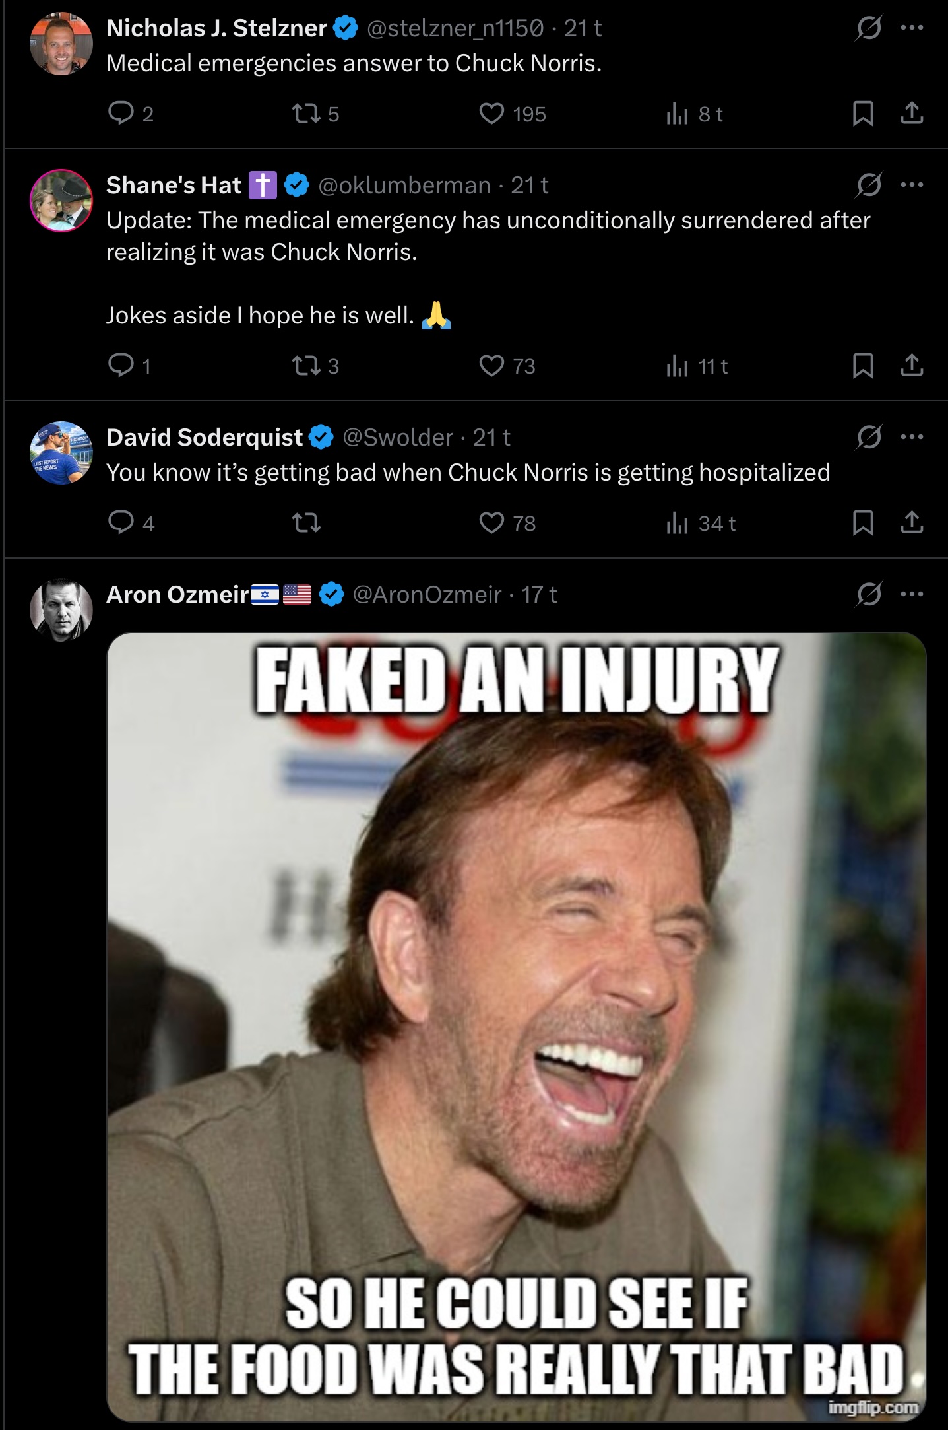Click the Grok icon on Nicholas's tweet
Screen dimensions: 948x1430
[x=869, y=28]
